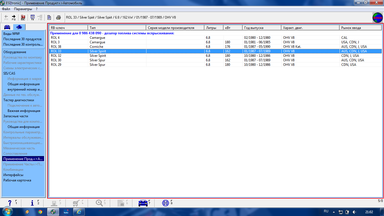Open help with the F1 question icon
384x216 pixels.
[x=12, y=203]
